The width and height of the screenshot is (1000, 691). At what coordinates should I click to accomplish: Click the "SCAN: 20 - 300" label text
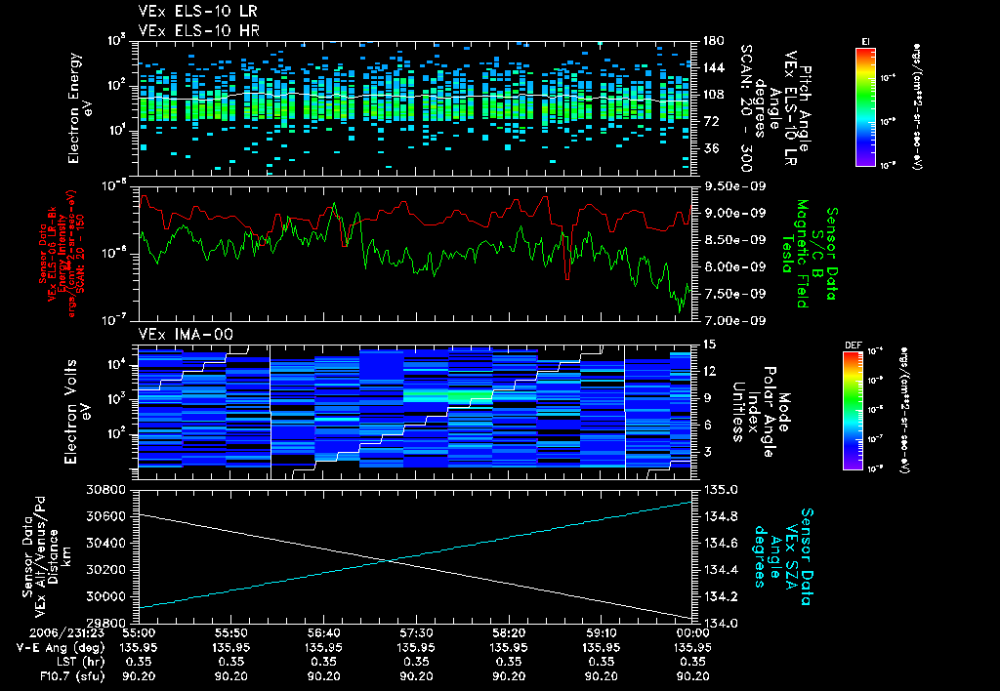pyautogui.click(x=746, y=108)
